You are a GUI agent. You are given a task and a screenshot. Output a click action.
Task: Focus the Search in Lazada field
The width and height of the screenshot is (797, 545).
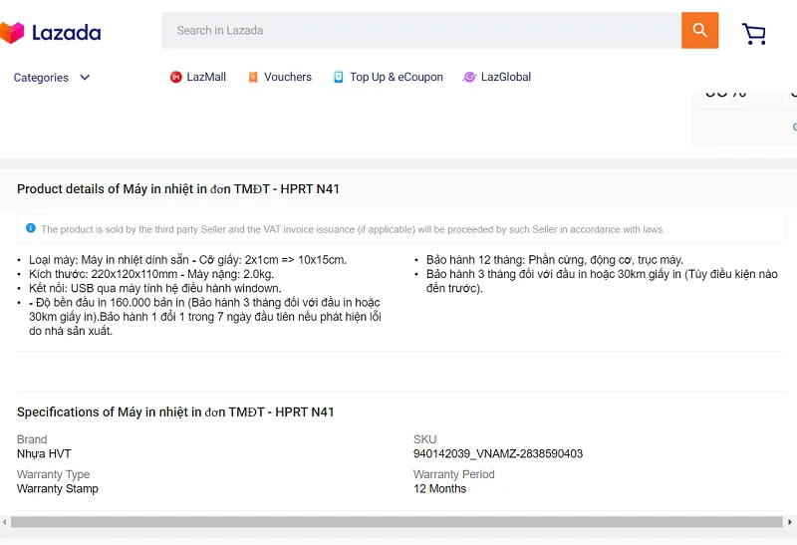(x=421, y=31)
